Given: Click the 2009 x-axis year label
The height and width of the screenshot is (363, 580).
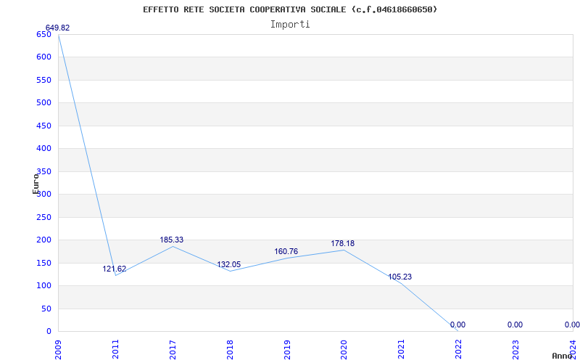Looking at the screenshot, I should tap(58, 349).
